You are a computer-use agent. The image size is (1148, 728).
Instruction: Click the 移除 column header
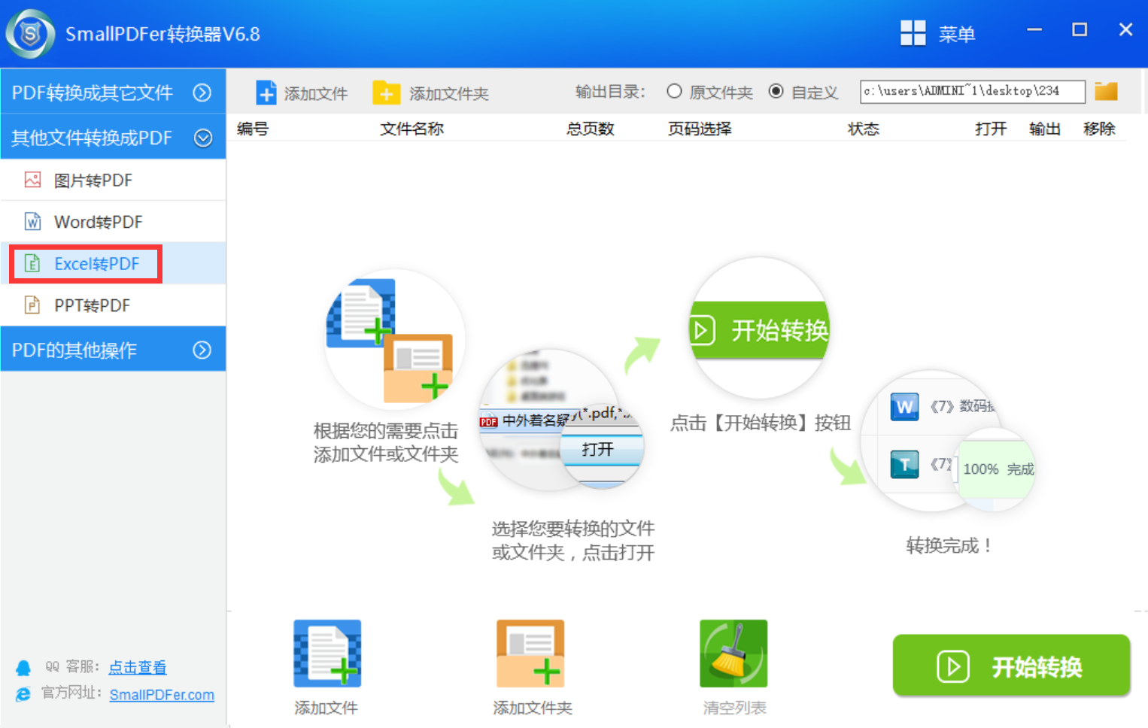click(1099, 129)
